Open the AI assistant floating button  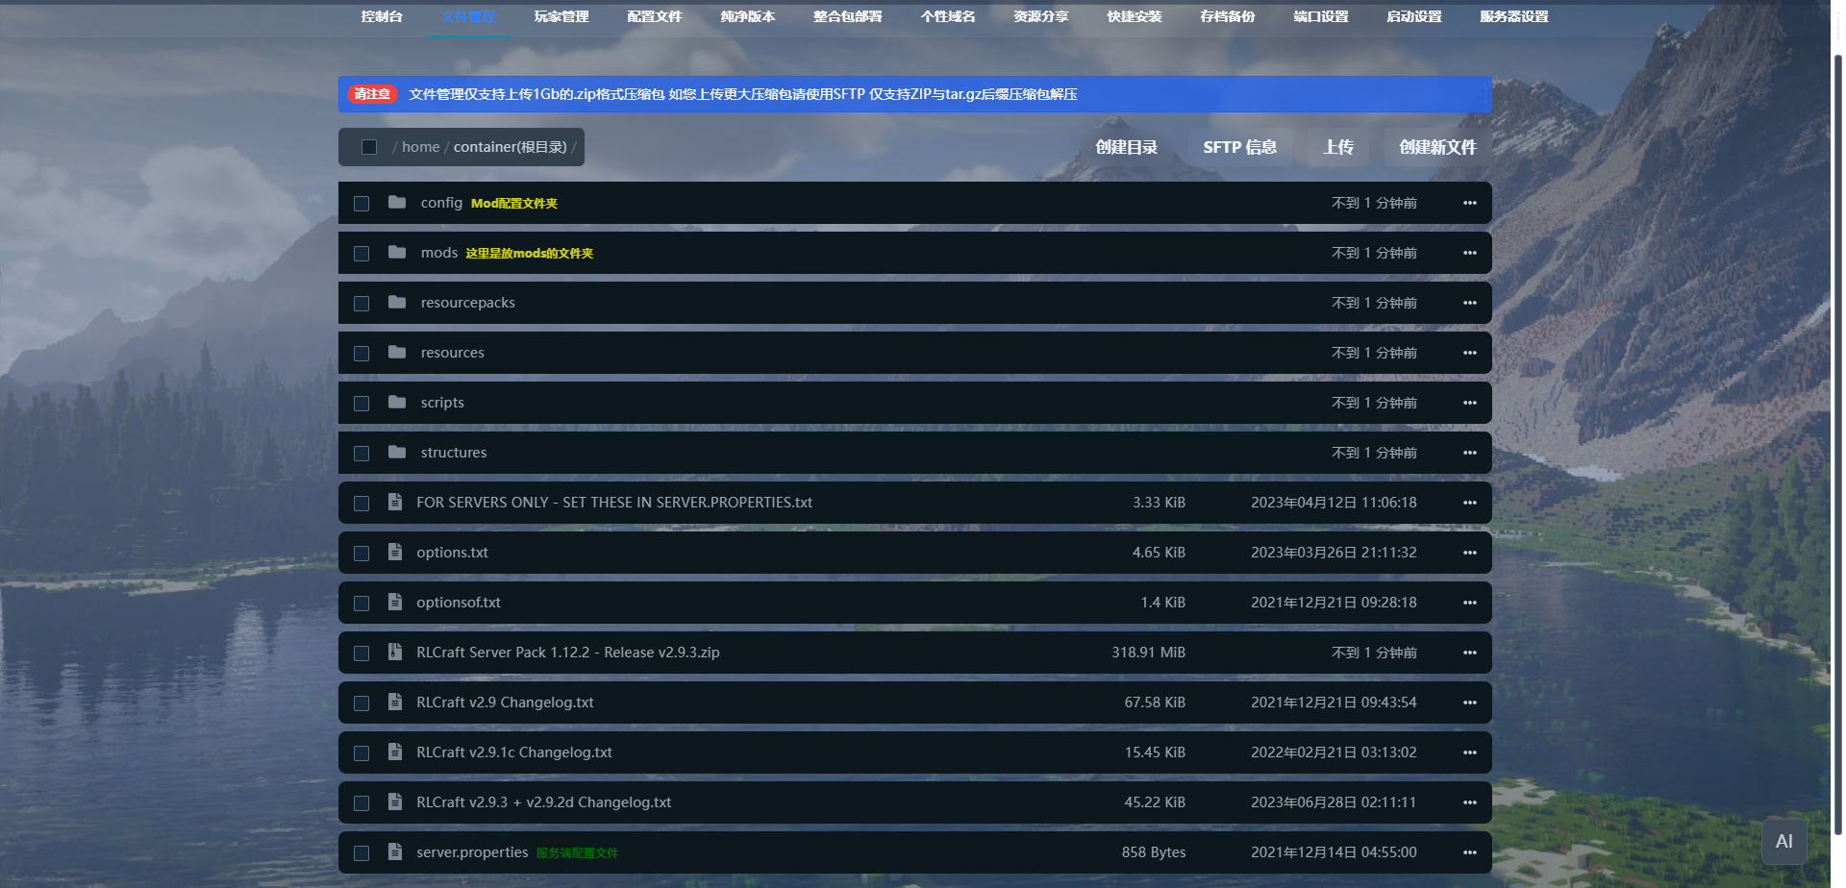(1784, 842)
